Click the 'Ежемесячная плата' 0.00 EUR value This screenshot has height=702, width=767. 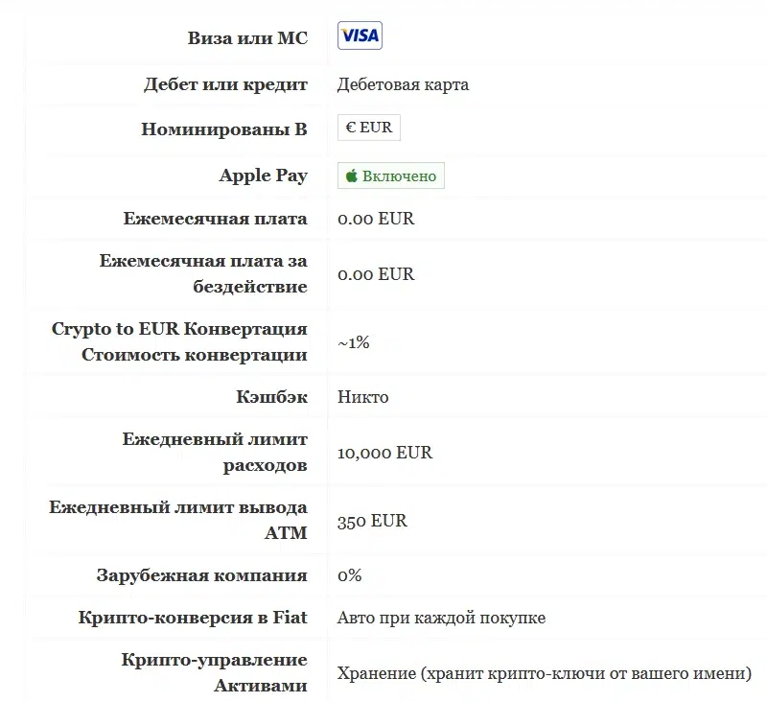point(376,219)
